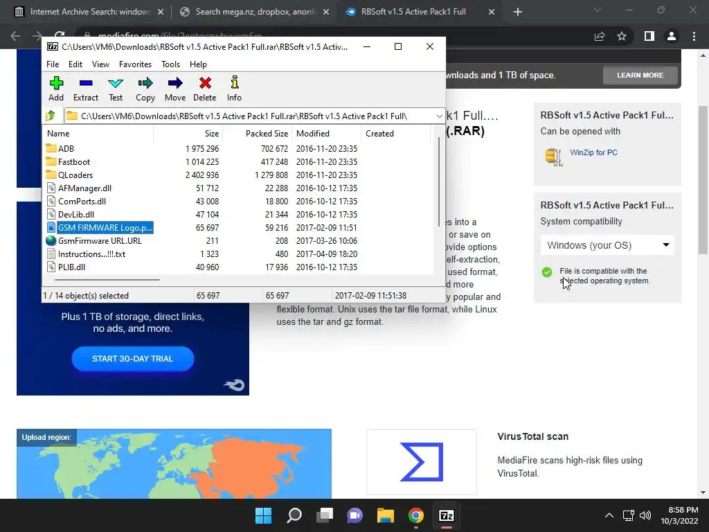Viewport: 709px width, 532px height.
Task: Bookmark the page with the star icon
Action: (x=622, y=36)
